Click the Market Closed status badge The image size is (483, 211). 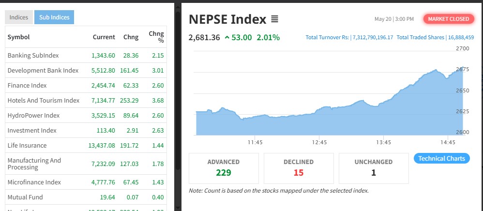[448, 19]
